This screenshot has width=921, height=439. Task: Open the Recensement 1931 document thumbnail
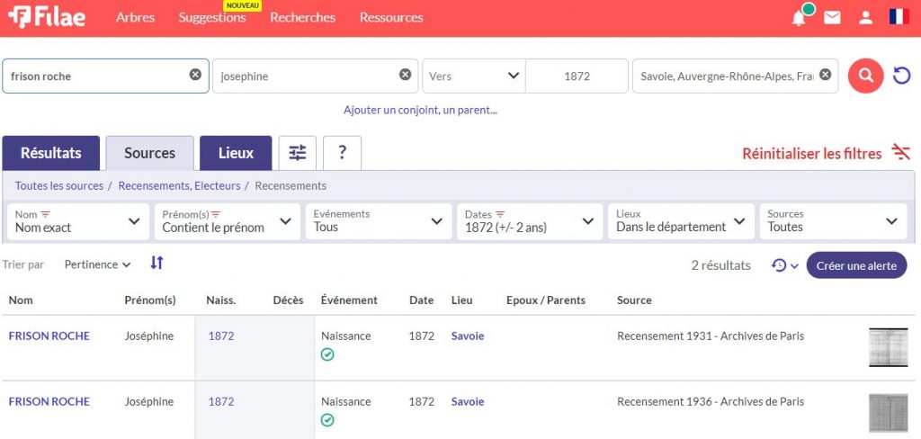888,347
